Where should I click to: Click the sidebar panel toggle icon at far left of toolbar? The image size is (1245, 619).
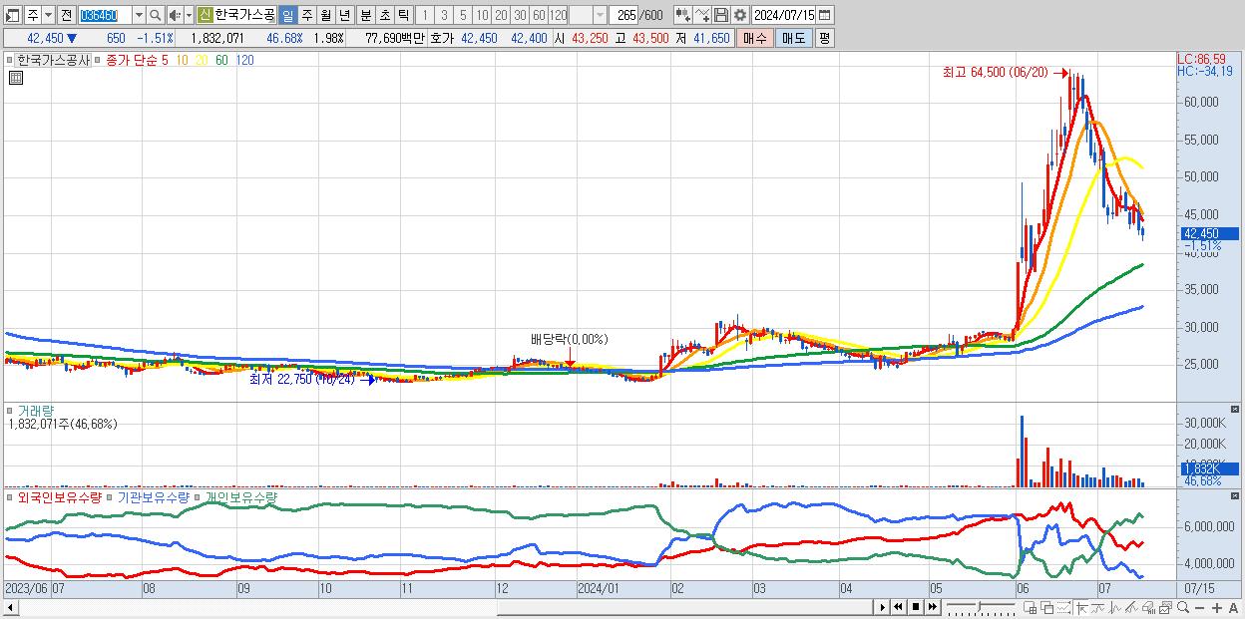pos(13,15)
